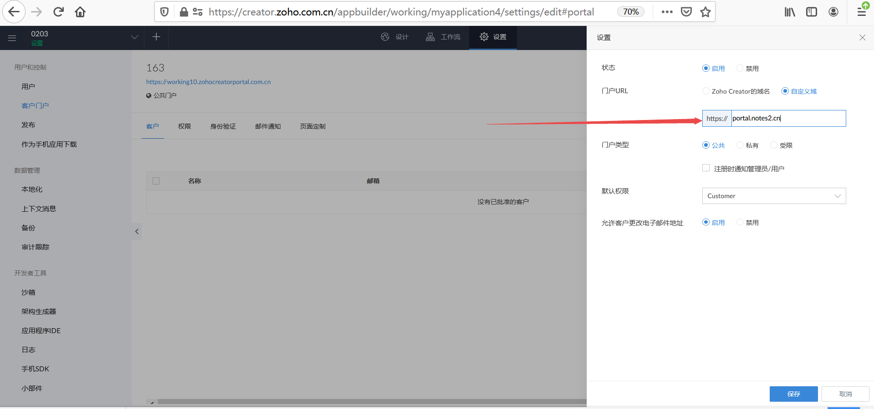Open the working10 portal URL link
The image size is (874, 409).
click(x=208, y=82)
